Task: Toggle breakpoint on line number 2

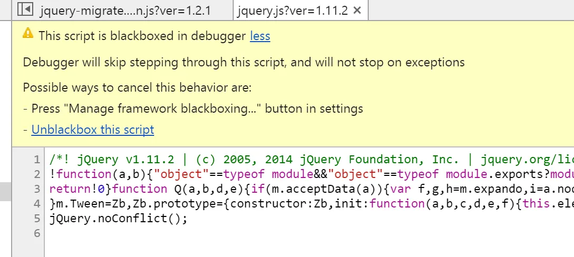Action: tap(36, 174)
